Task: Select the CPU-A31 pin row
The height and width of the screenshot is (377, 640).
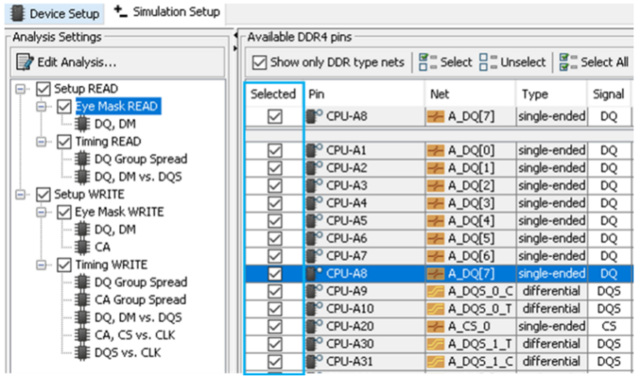Action: pyautogui.click(x=439, y=362)
